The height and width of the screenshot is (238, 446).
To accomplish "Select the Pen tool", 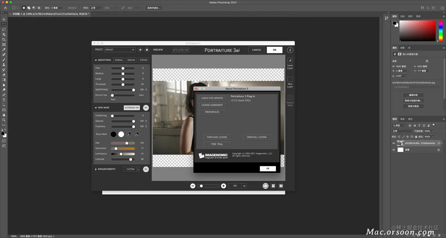I will [4, 95].
